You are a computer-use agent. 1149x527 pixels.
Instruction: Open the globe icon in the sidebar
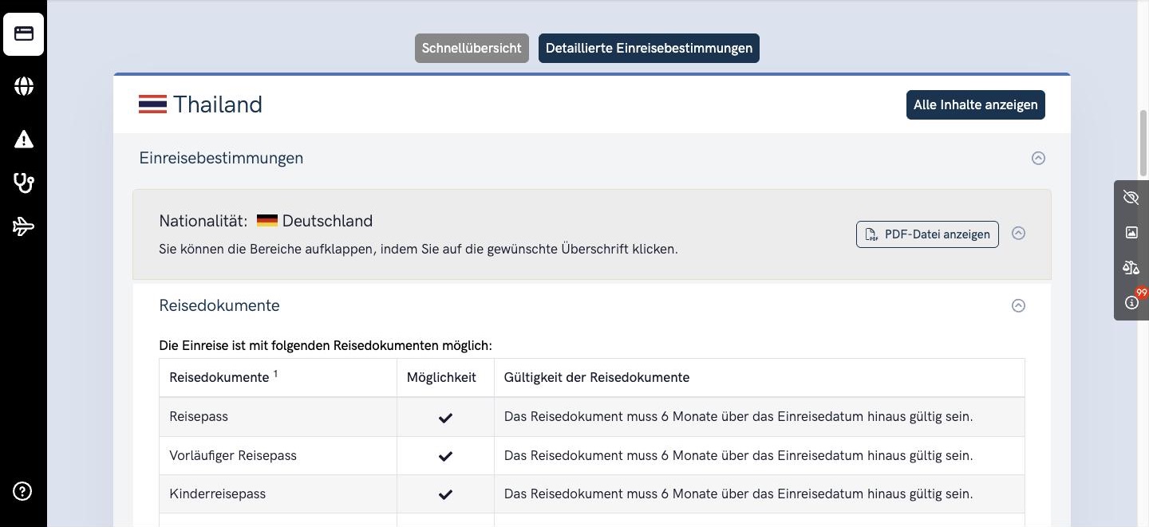pyautogui.click(x=23, y=86)
